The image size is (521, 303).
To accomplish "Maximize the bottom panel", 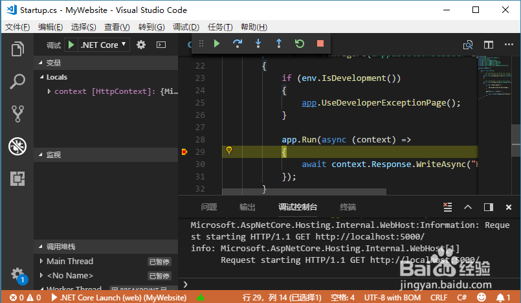I will 468,207.
